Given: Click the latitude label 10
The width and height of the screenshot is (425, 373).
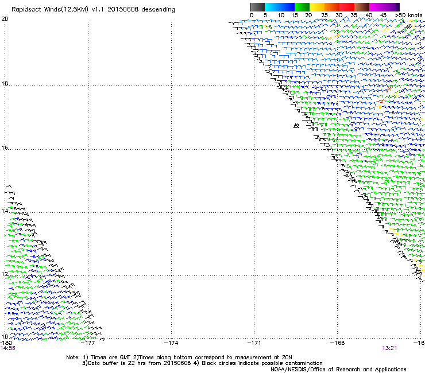Looking at the screenshot, I should point(5,336).
